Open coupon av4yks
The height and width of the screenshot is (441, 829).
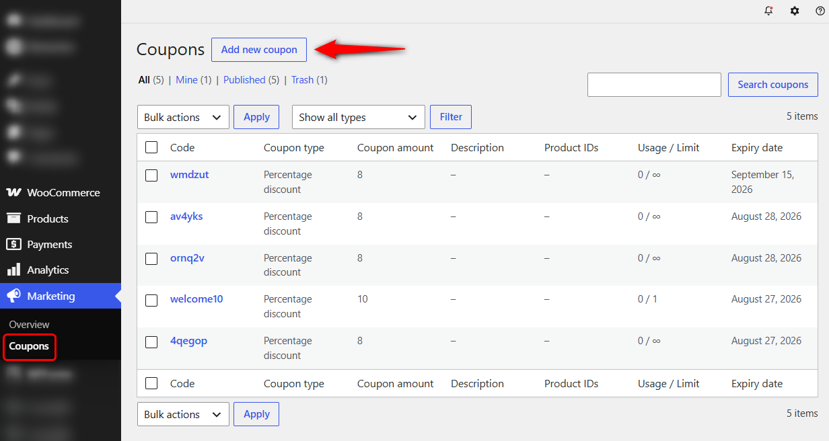tap(186, 216)
